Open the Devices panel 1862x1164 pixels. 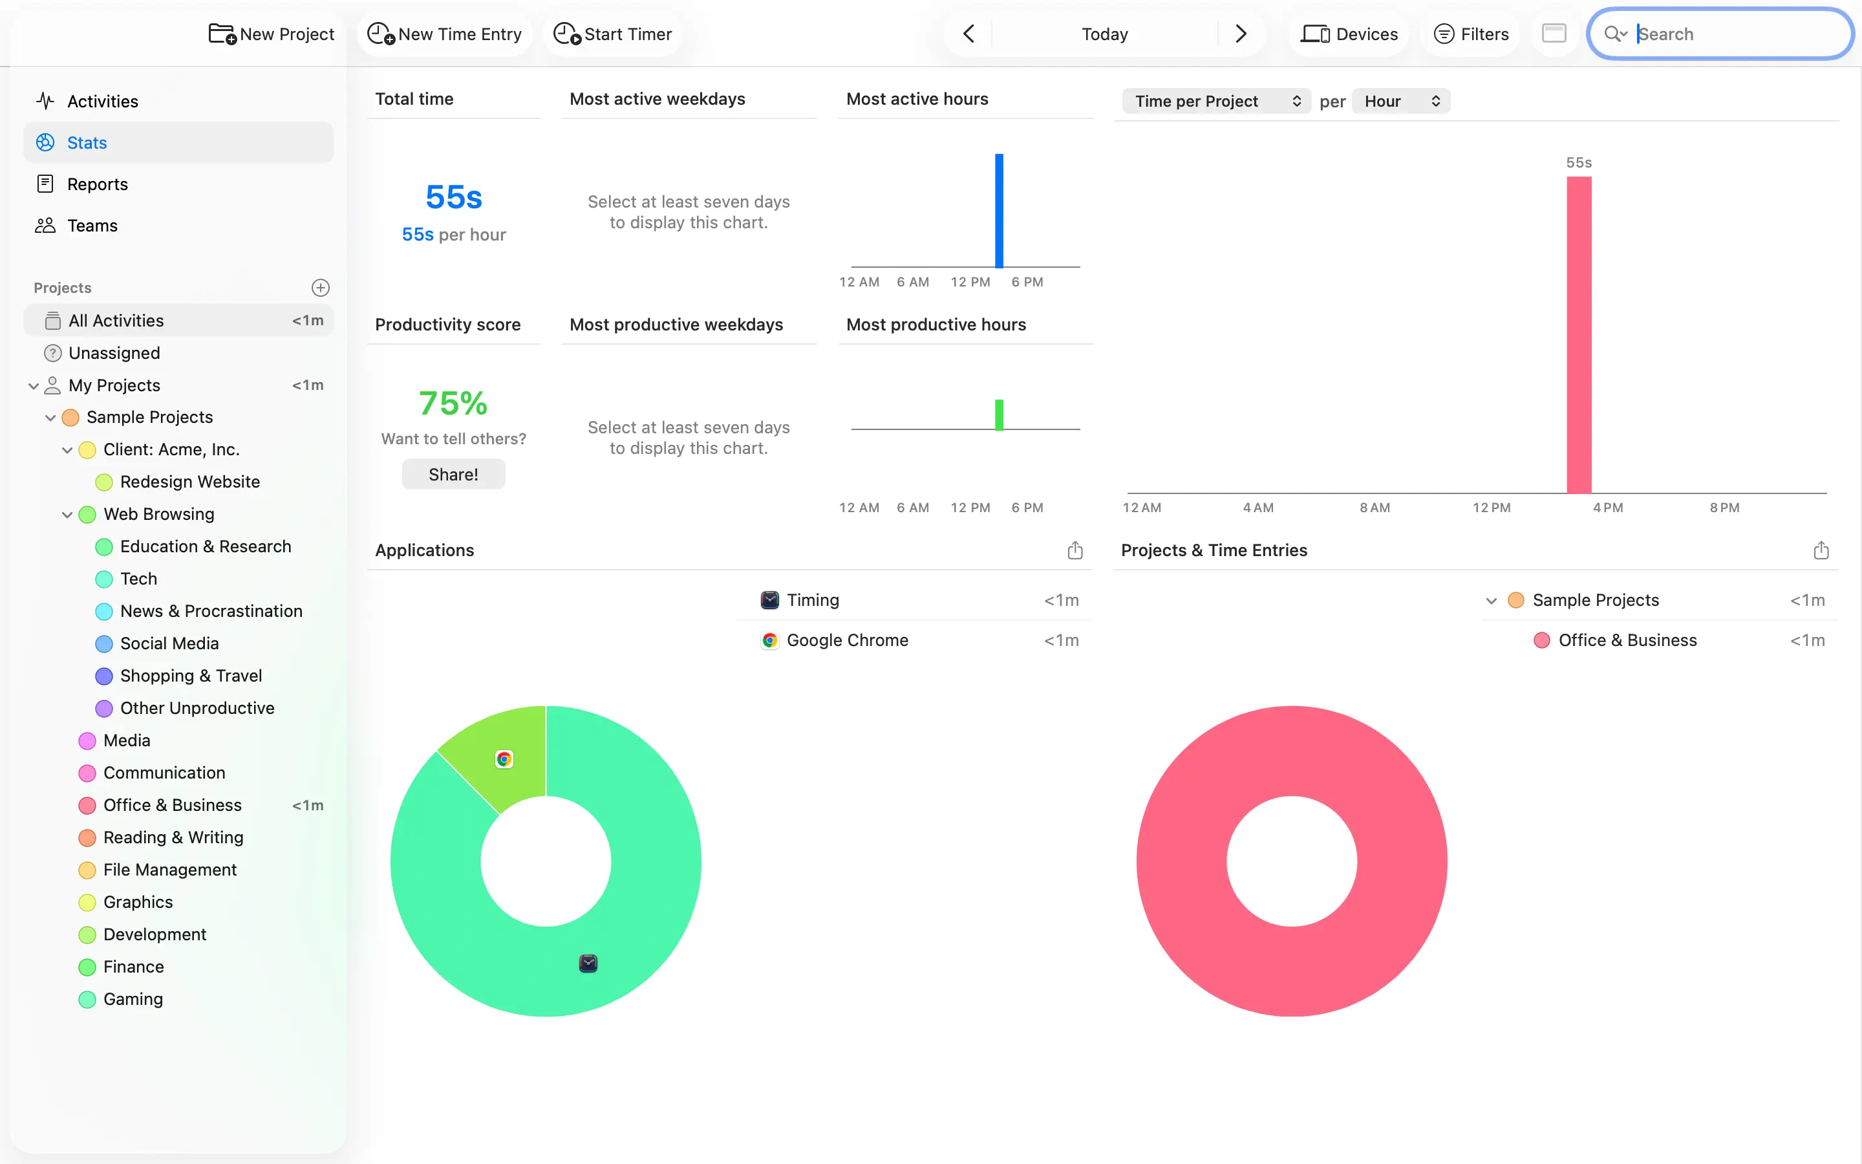point(1349,34)
